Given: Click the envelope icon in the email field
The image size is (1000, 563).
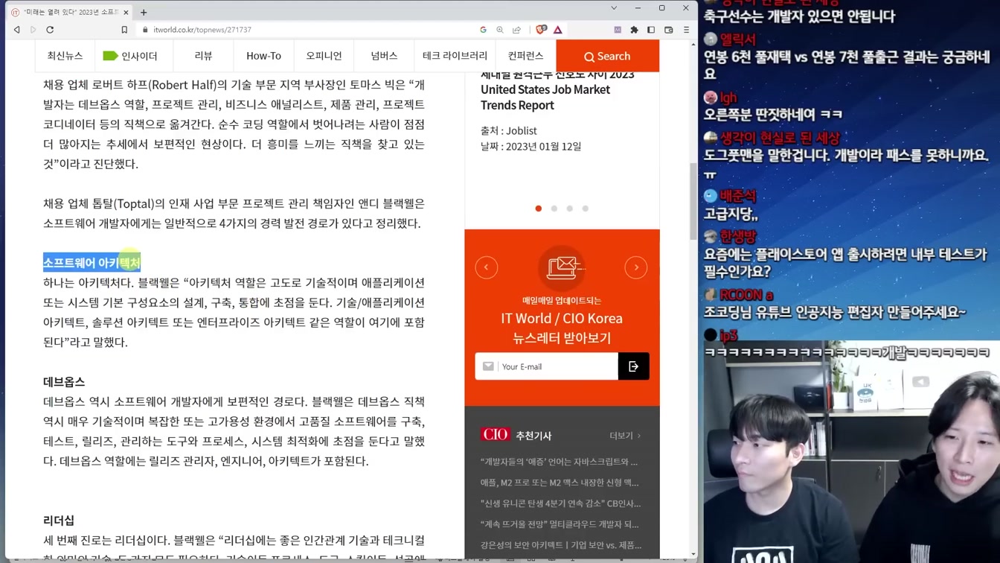Looking at the screenshot, I should (488, 366).
